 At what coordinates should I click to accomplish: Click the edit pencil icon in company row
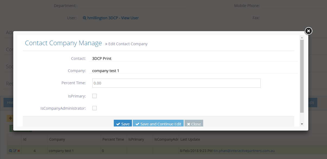tap(15, 151)
